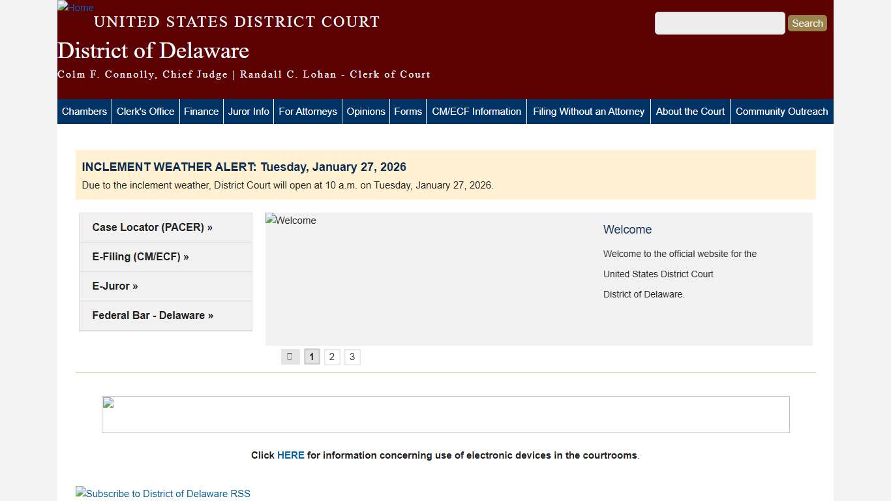Navigate to the For Attorneys page

pyautogui.click(x=307, y=111)
